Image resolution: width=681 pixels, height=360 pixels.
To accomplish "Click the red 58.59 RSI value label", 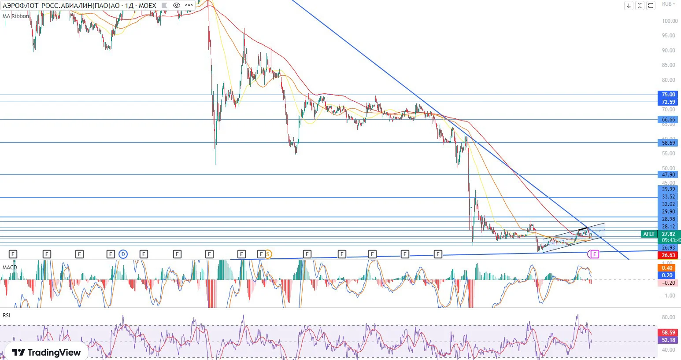I will click(x=668, y=333).
